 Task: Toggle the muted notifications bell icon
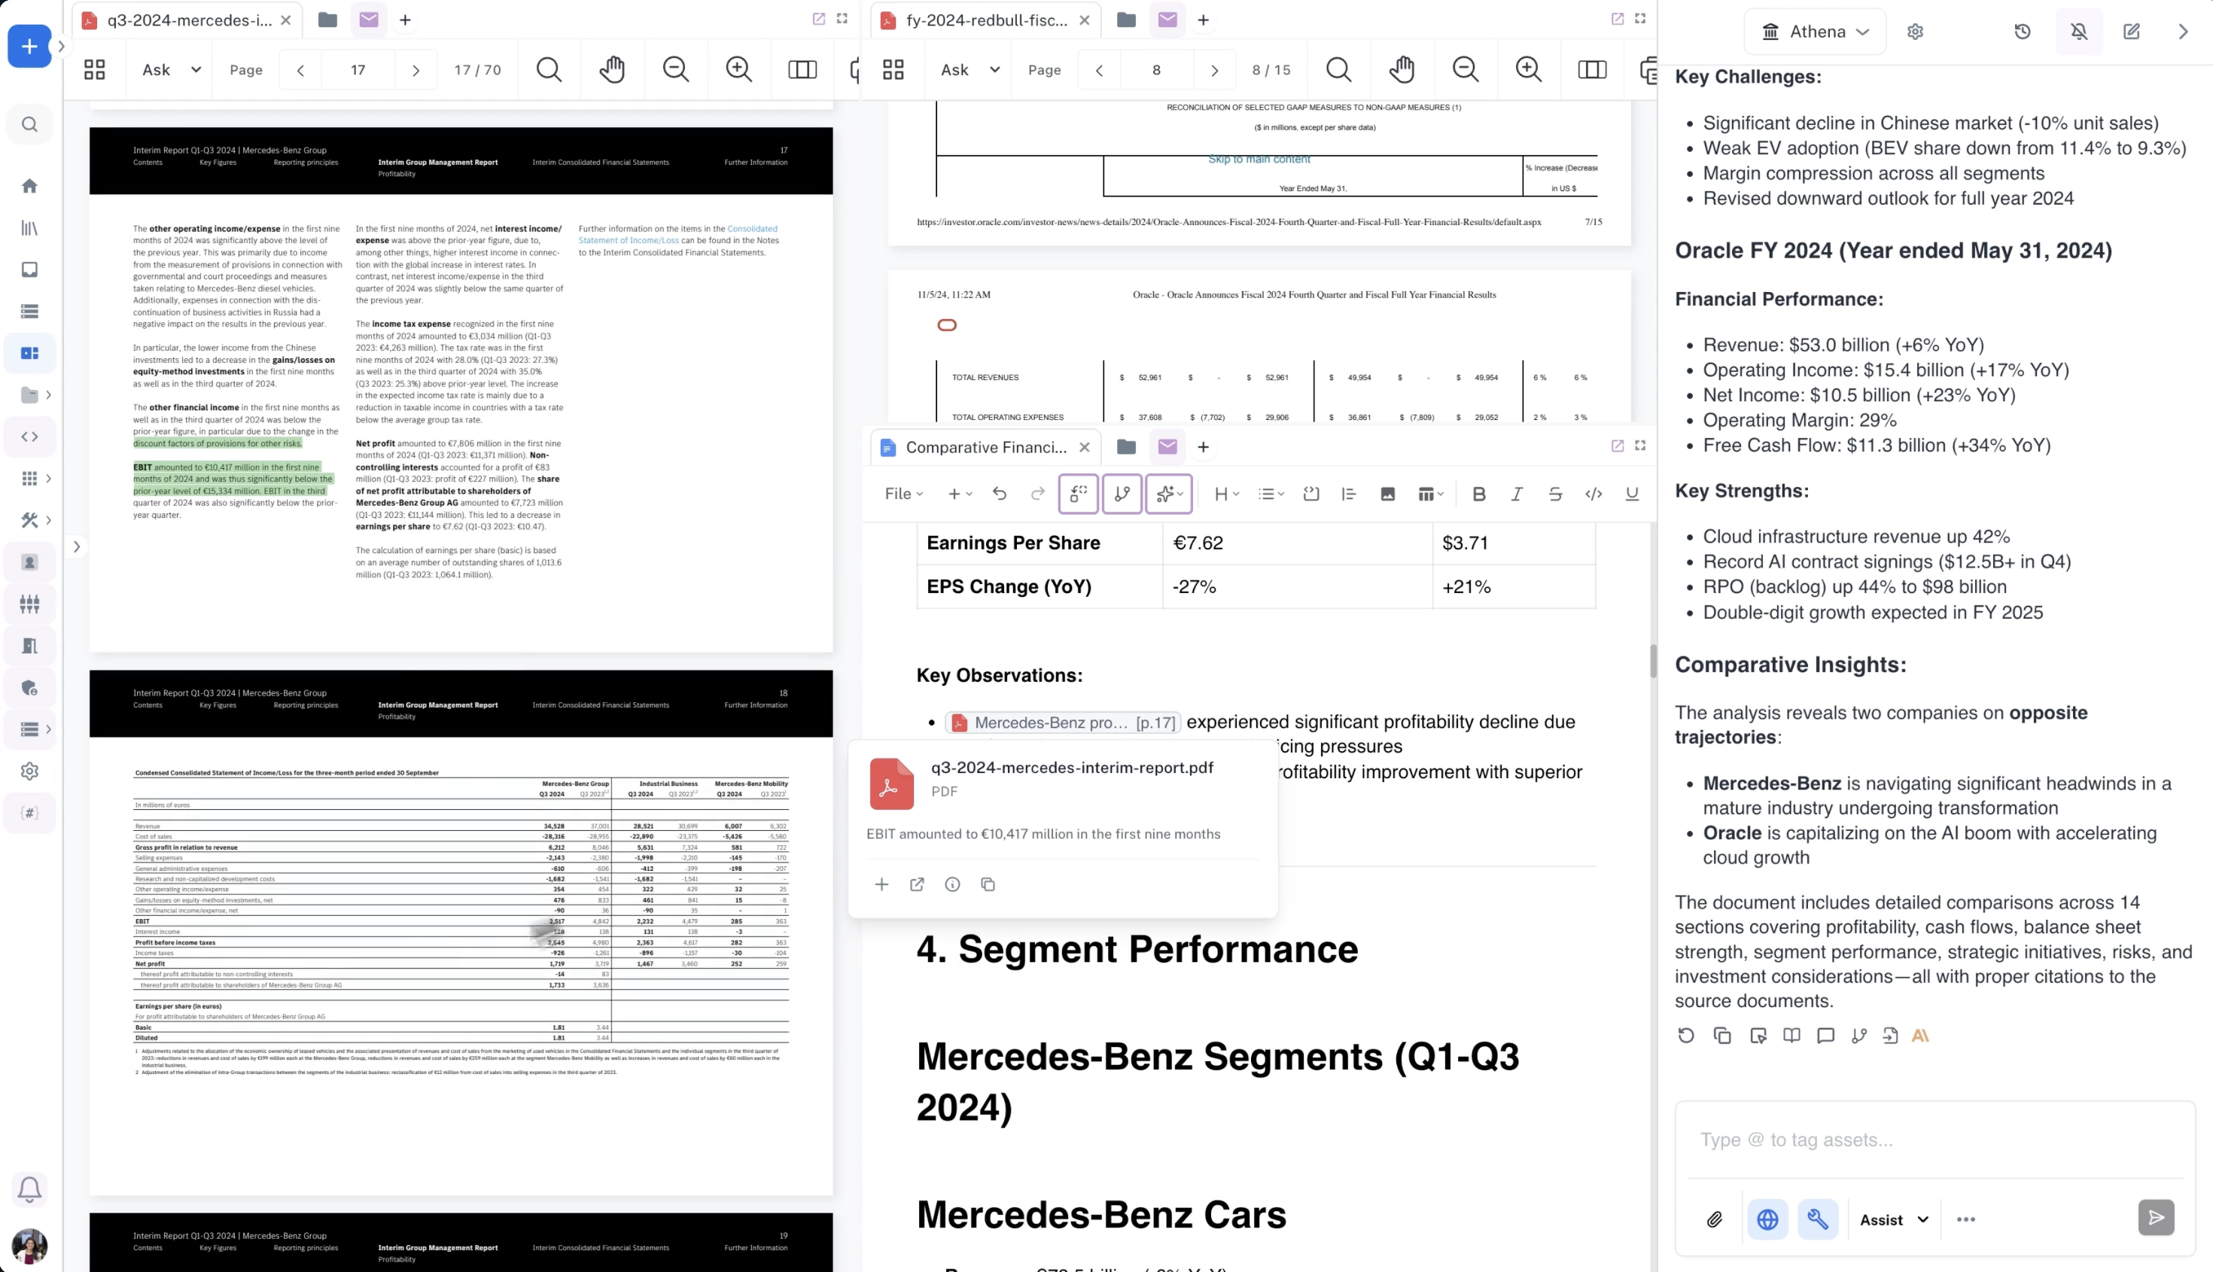2078,32
